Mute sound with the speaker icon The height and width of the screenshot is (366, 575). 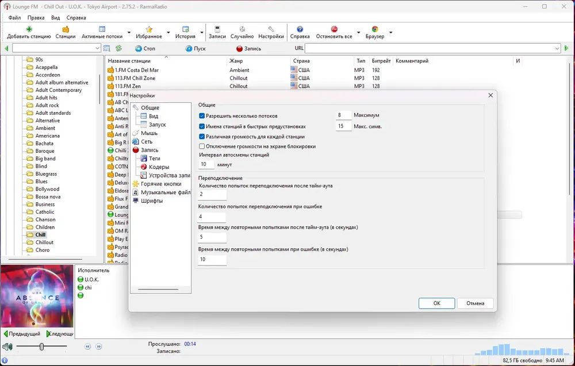[x=7, y=346]
